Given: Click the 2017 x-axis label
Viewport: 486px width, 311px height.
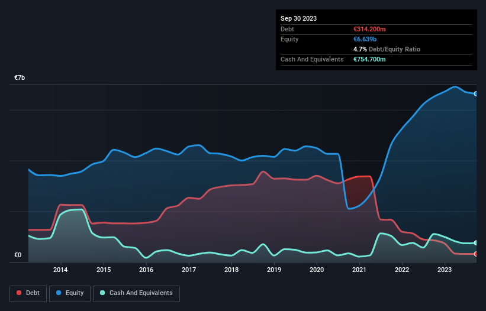Looking at the screenshot, I should (189, 270).
